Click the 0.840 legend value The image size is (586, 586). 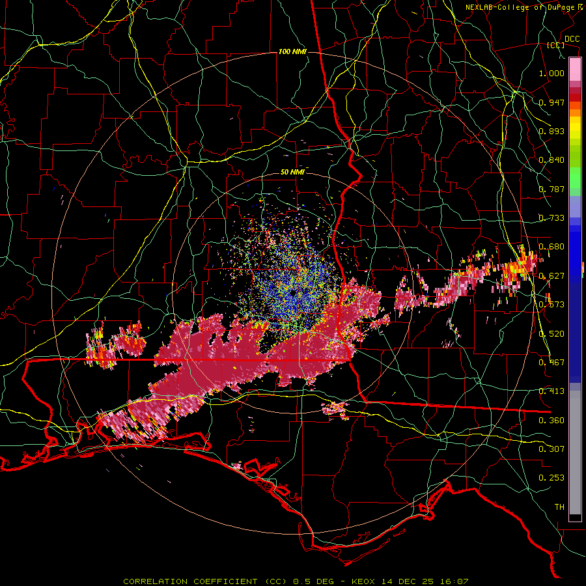(551, 160)
